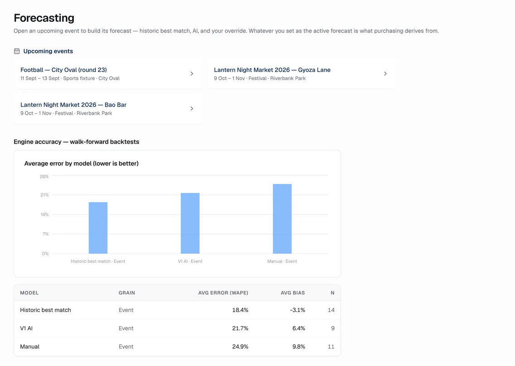Viewport: 515px width, 366px height.
Task: Sort by AVG BIAS column header
Action: click(x=293, y=293)
